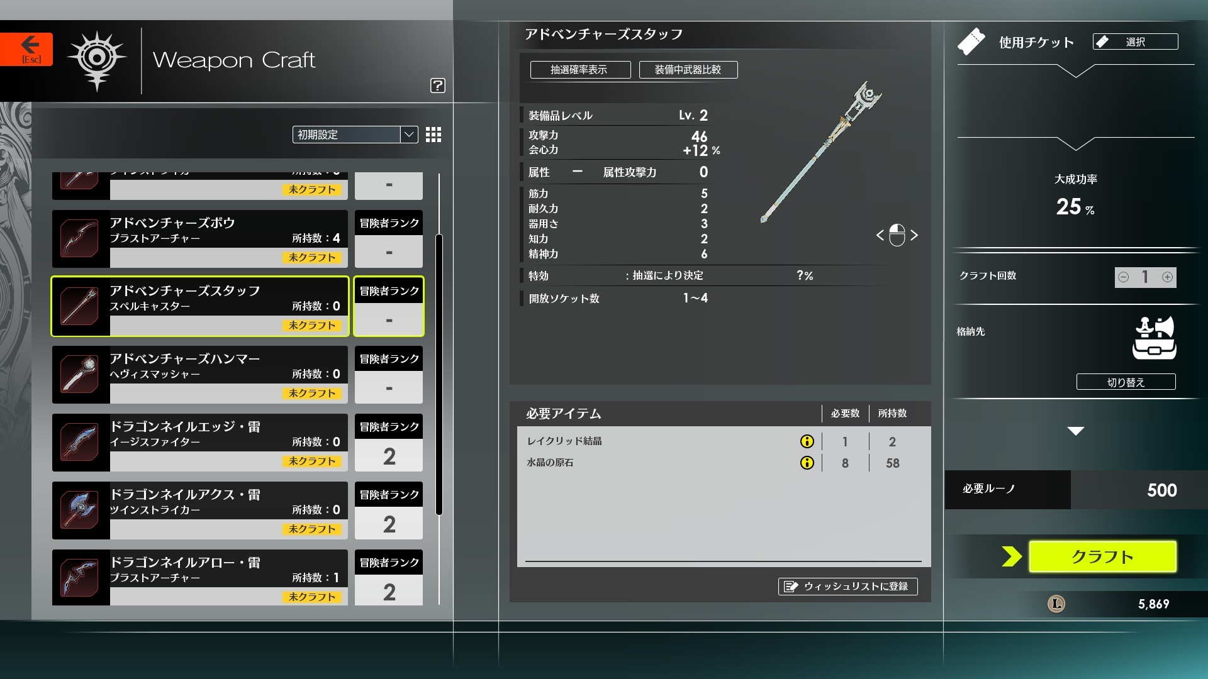Open the 初期設定 sort dropdown
This screenshot has height=679, width=1208.
[x=355, y=135]
